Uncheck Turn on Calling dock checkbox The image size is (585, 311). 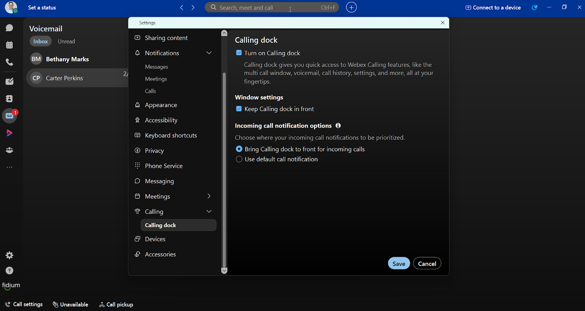tap(239, 53)
